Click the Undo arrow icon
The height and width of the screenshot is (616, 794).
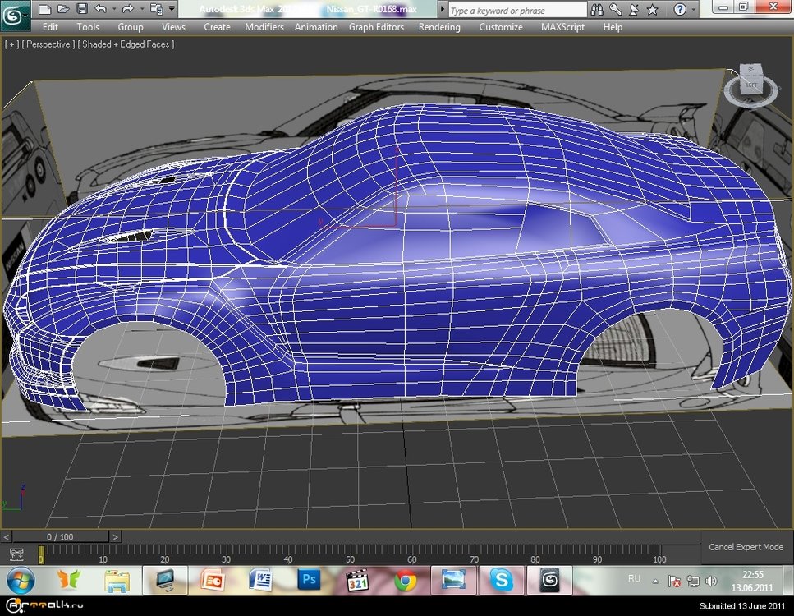pos(100,9)
